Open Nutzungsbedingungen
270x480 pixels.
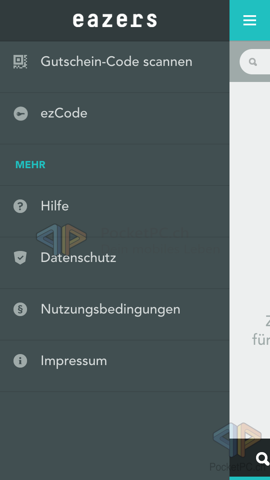tap(111, 309)
